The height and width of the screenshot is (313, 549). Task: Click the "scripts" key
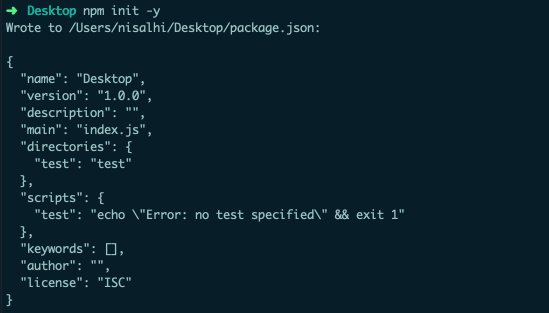51,198
